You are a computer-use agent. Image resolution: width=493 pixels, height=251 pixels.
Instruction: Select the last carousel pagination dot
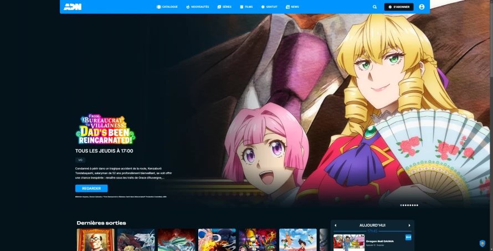[417, 205]
